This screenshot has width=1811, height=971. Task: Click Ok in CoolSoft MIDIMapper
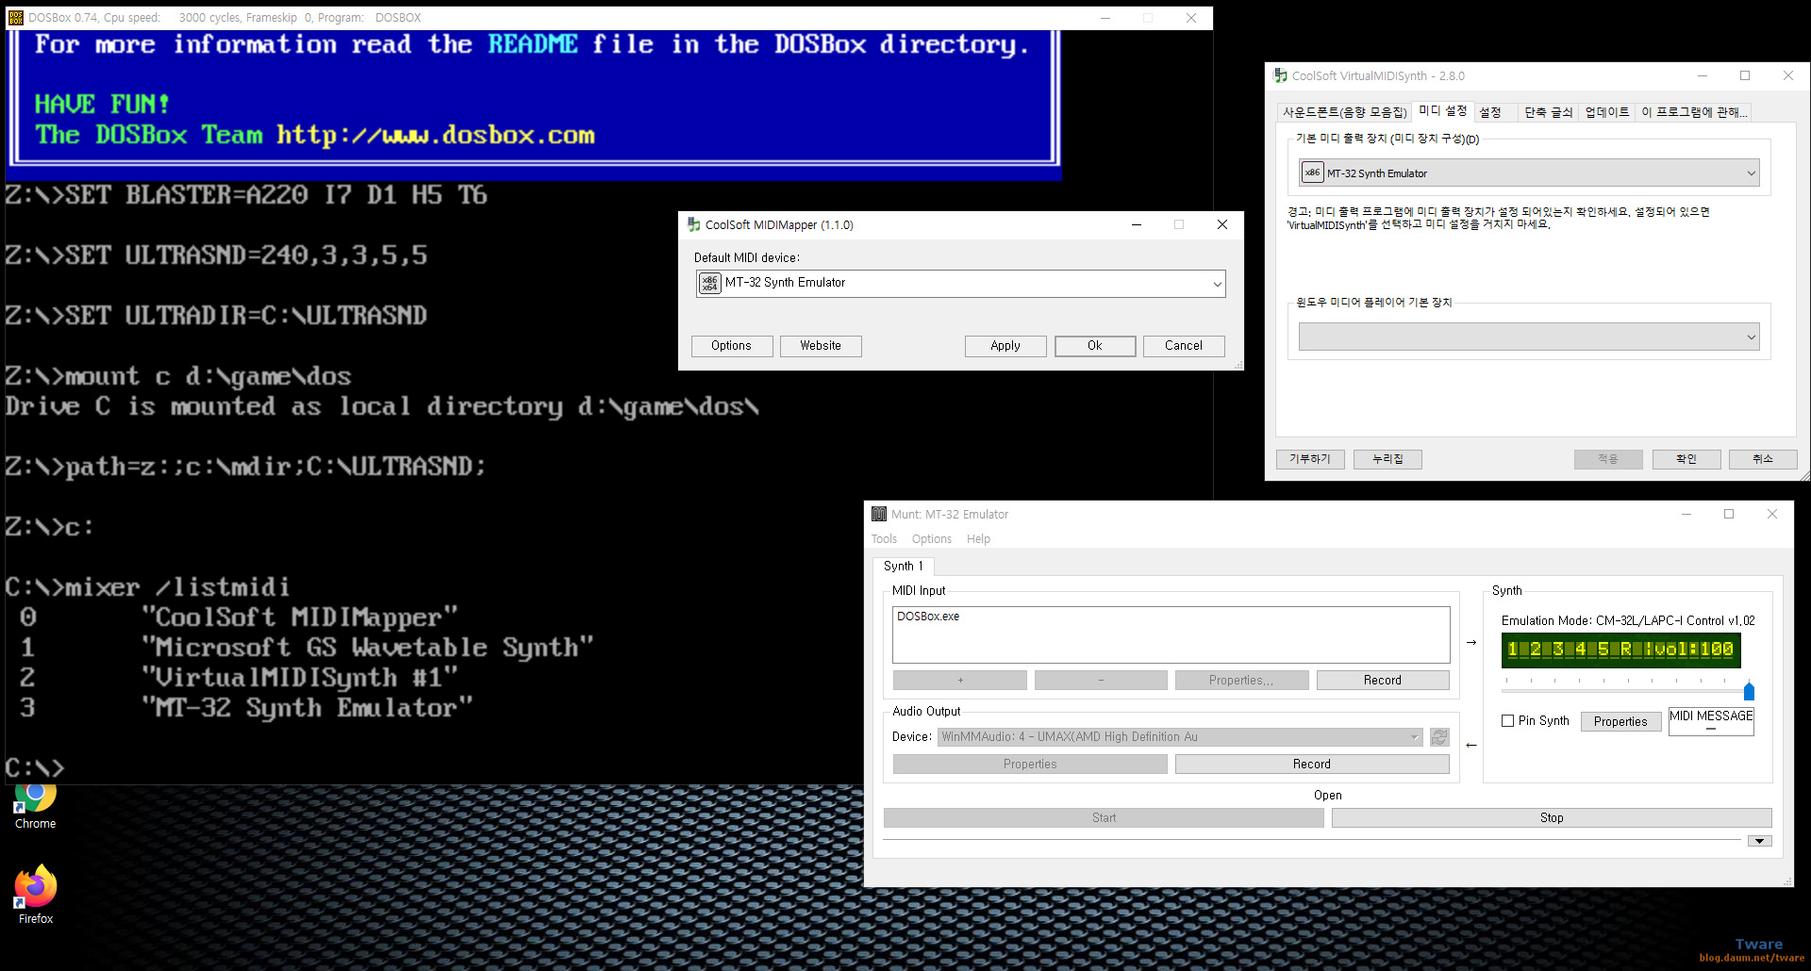tap(1095, 346)
